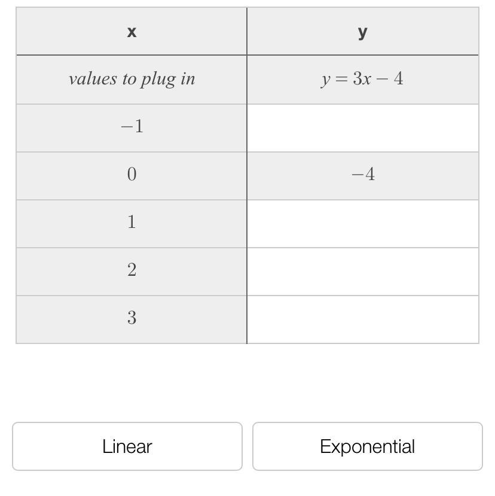Click the blank y cell beside x = 1
This screenshot has height=496, width=495.
(363, 223)
